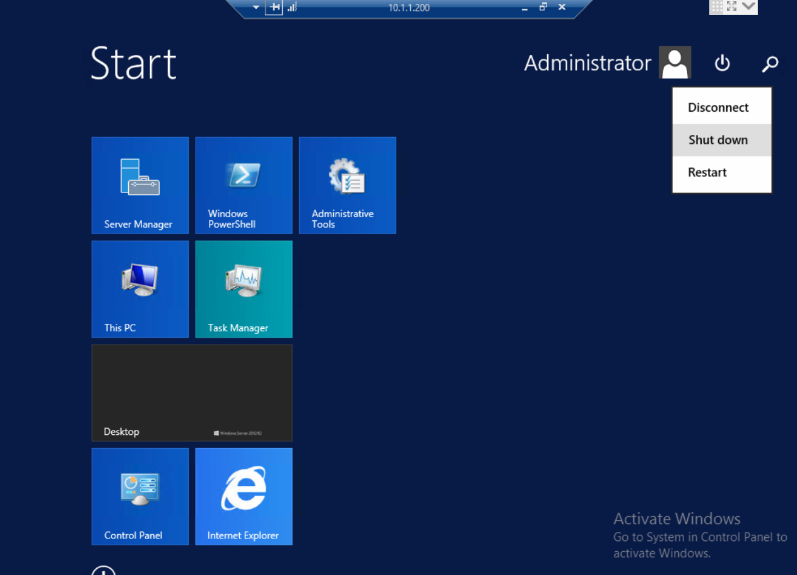The image size is (797, 575).
Task: Launch Windows PowerShell from its tile
Action: [x=244, y=186]
